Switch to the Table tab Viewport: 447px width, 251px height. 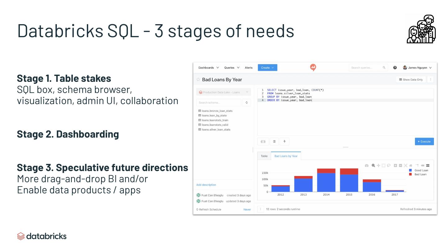click(x=264, y=156)
